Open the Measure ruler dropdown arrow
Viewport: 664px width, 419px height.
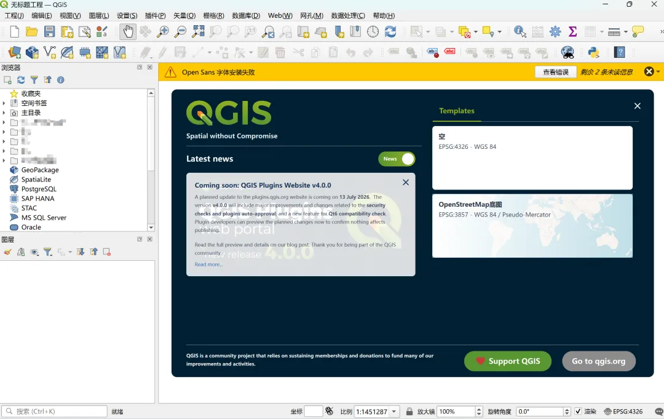[x=625, y=32]
